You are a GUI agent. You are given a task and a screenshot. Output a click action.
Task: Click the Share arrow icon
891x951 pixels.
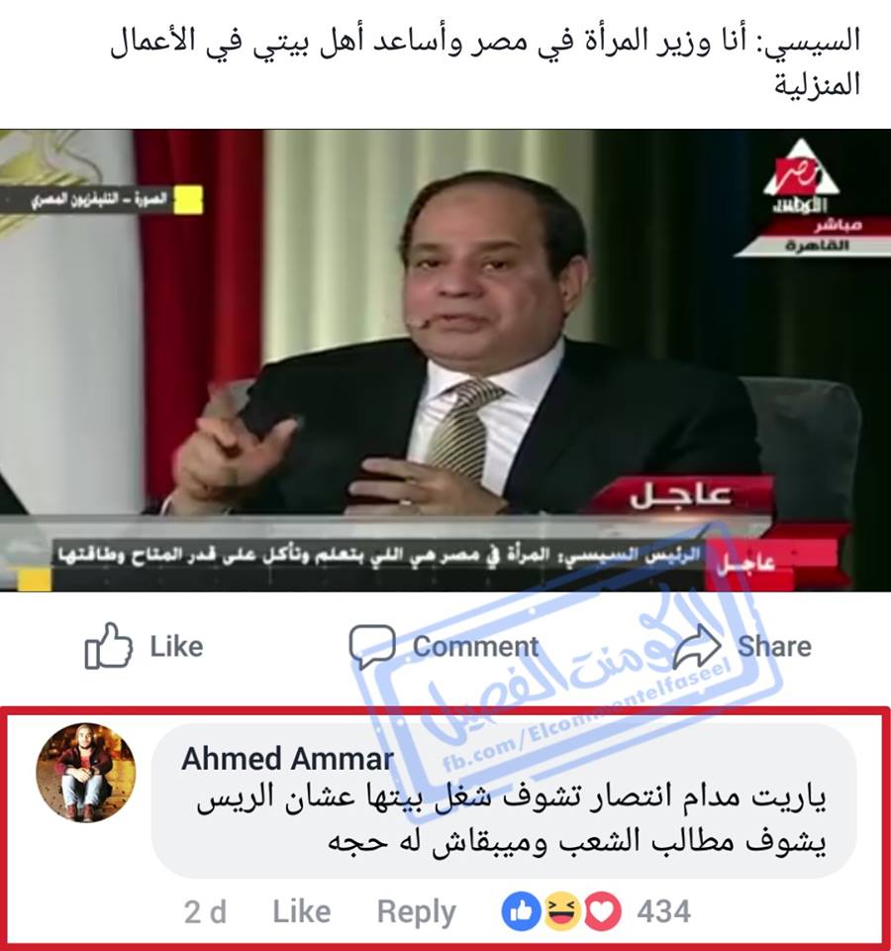(x=698, y=645)
